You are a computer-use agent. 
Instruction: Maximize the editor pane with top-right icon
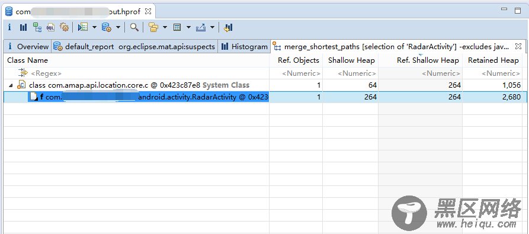tap(518, 10)
